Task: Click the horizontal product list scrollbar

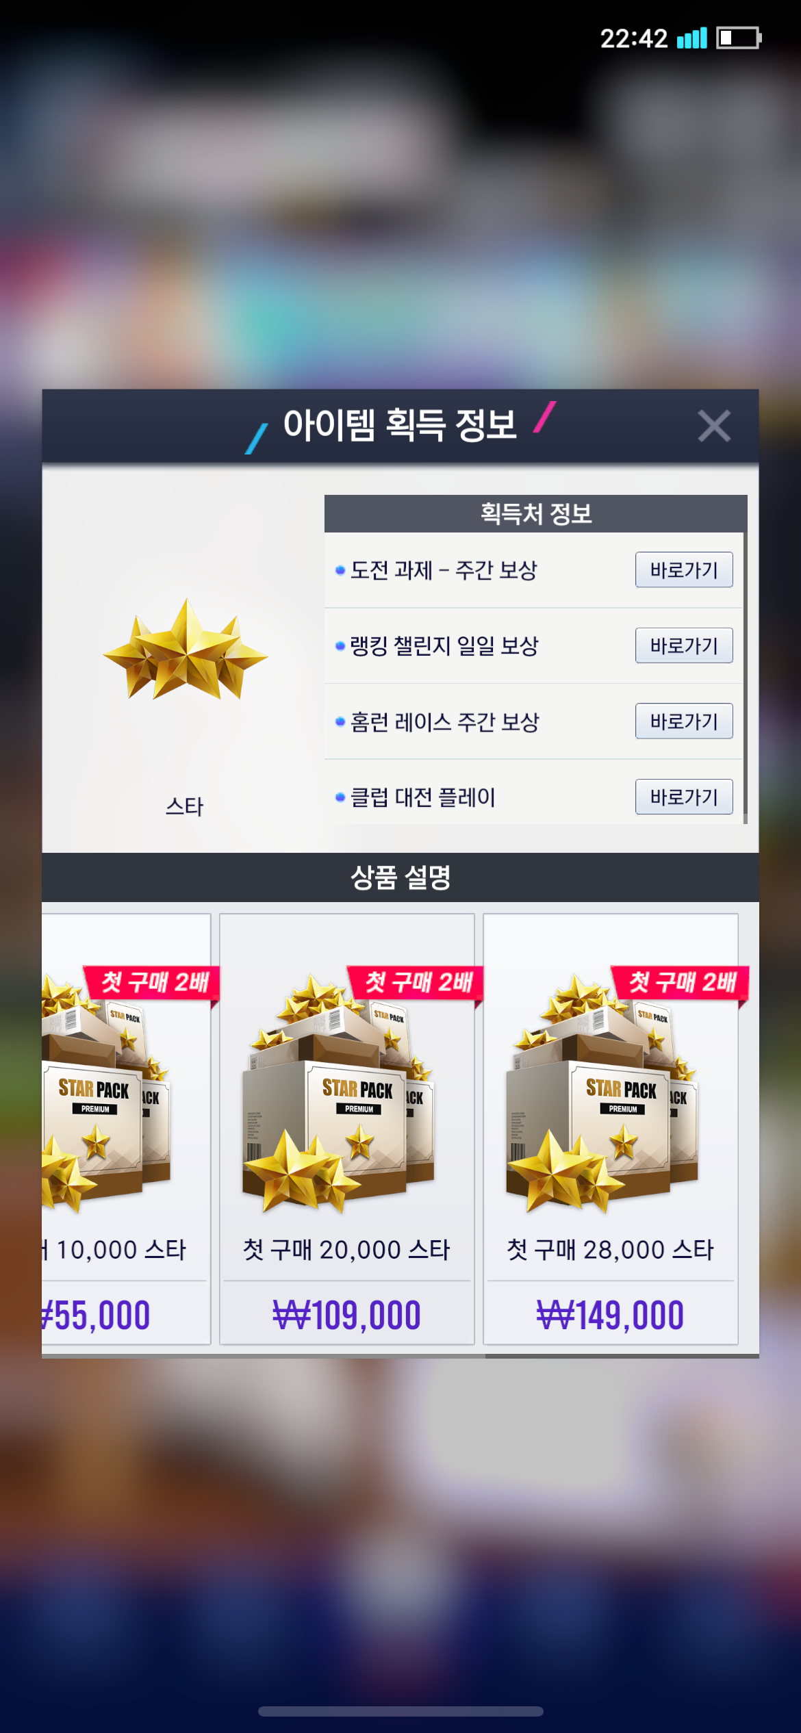Action: (400, 1355)
